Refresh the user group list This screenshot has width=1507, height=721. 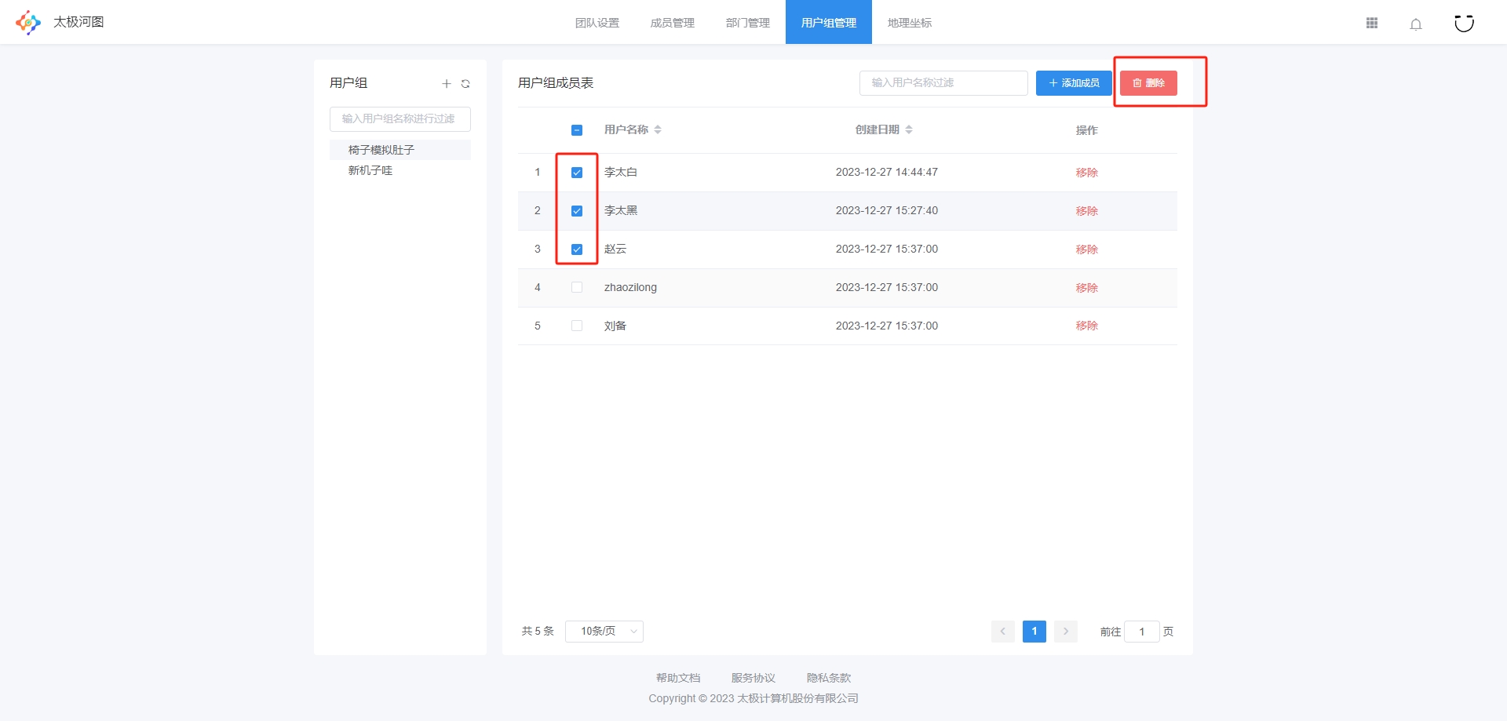click(x=465, y=83)
